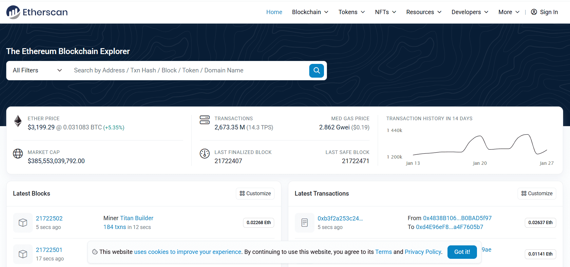Open sender address 0x4838B106...B0BAD5f97
The width and height of the screenshot is (570, 267).
point(457,218)
